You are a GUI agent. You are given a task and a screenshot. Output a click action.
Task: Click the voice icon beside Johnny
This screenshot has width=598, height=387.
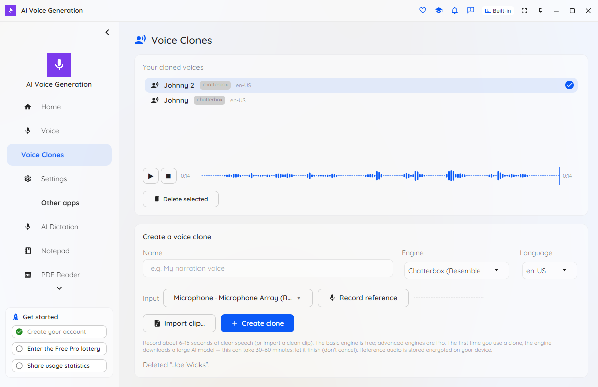click(x=155, y=100)
